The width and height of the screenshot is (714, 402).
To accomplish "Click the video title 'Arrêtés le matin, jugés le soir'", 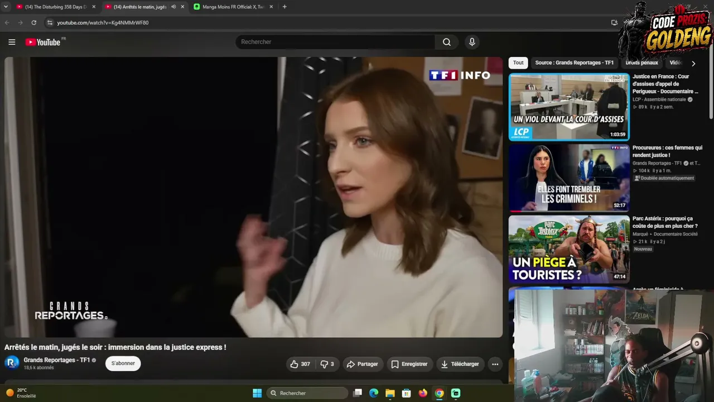I will [x=115, y=347].
